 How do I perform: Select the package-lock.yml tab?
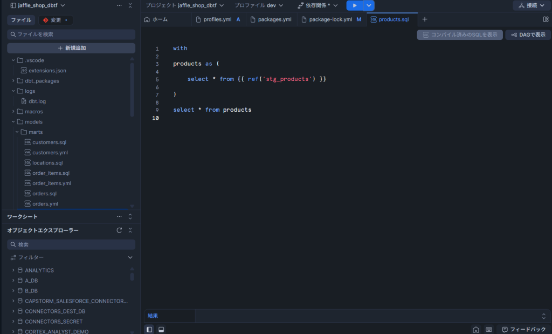[330, 19]
